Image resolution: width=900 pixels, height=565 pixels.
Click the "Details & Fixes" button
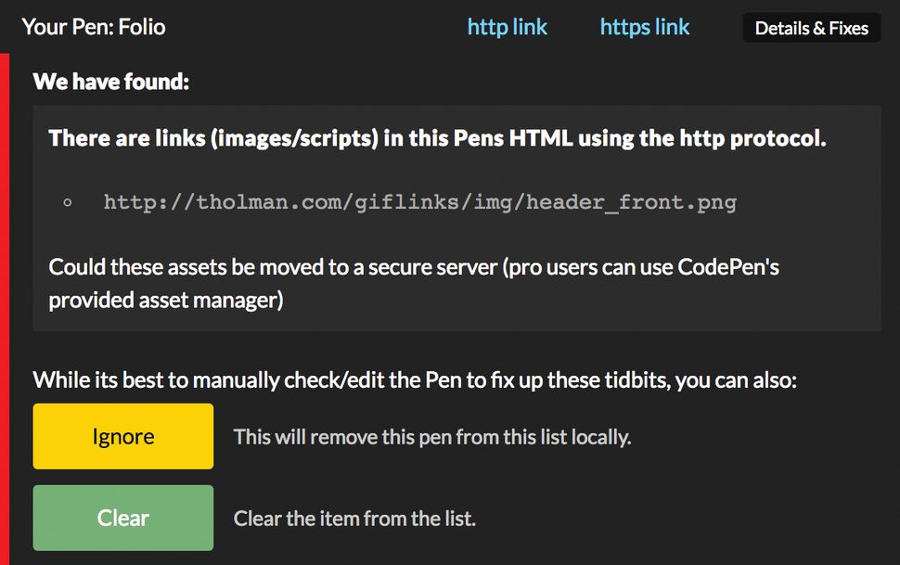click(x=811, y=28)
